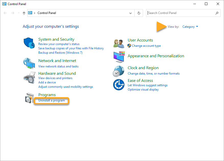Click in the Search Control Panel field
Image resolution: width=224 pixels, height=161 pixels.
[181, 13]
